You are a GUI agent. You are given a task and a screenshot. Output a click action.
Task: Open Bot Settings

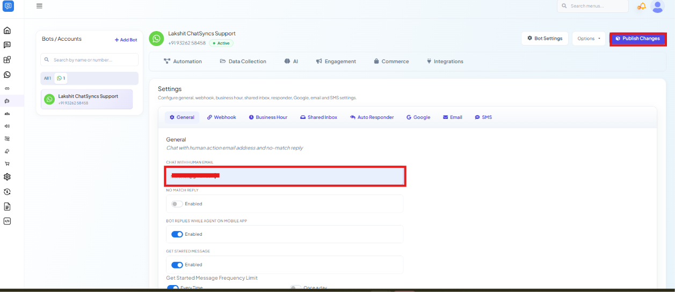[x=545, y=39]
